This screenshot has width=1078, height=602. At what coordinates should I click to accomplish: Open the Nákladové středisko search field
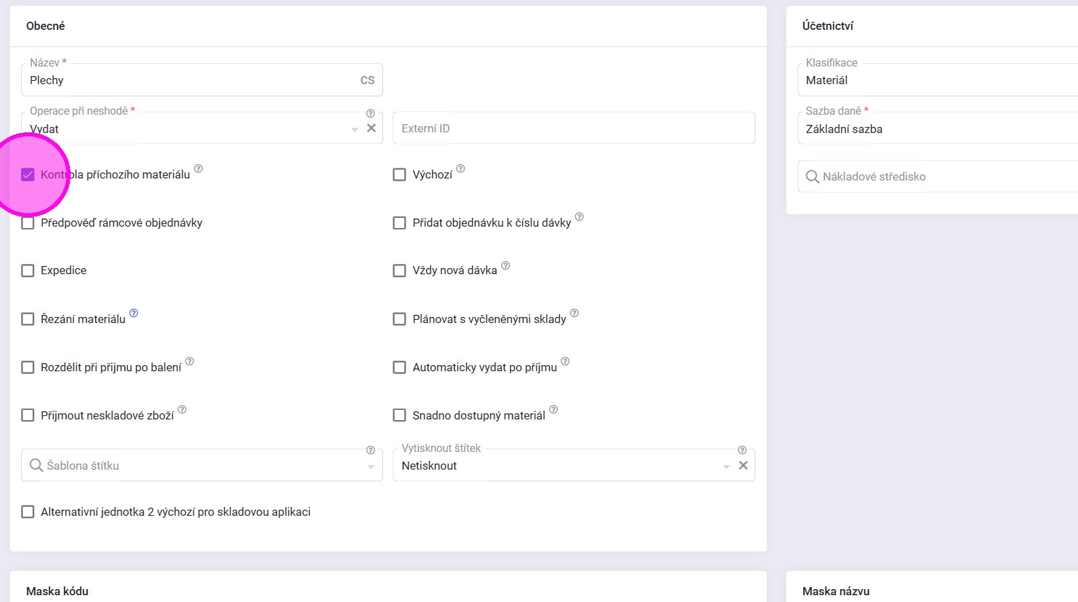point(937,176)
